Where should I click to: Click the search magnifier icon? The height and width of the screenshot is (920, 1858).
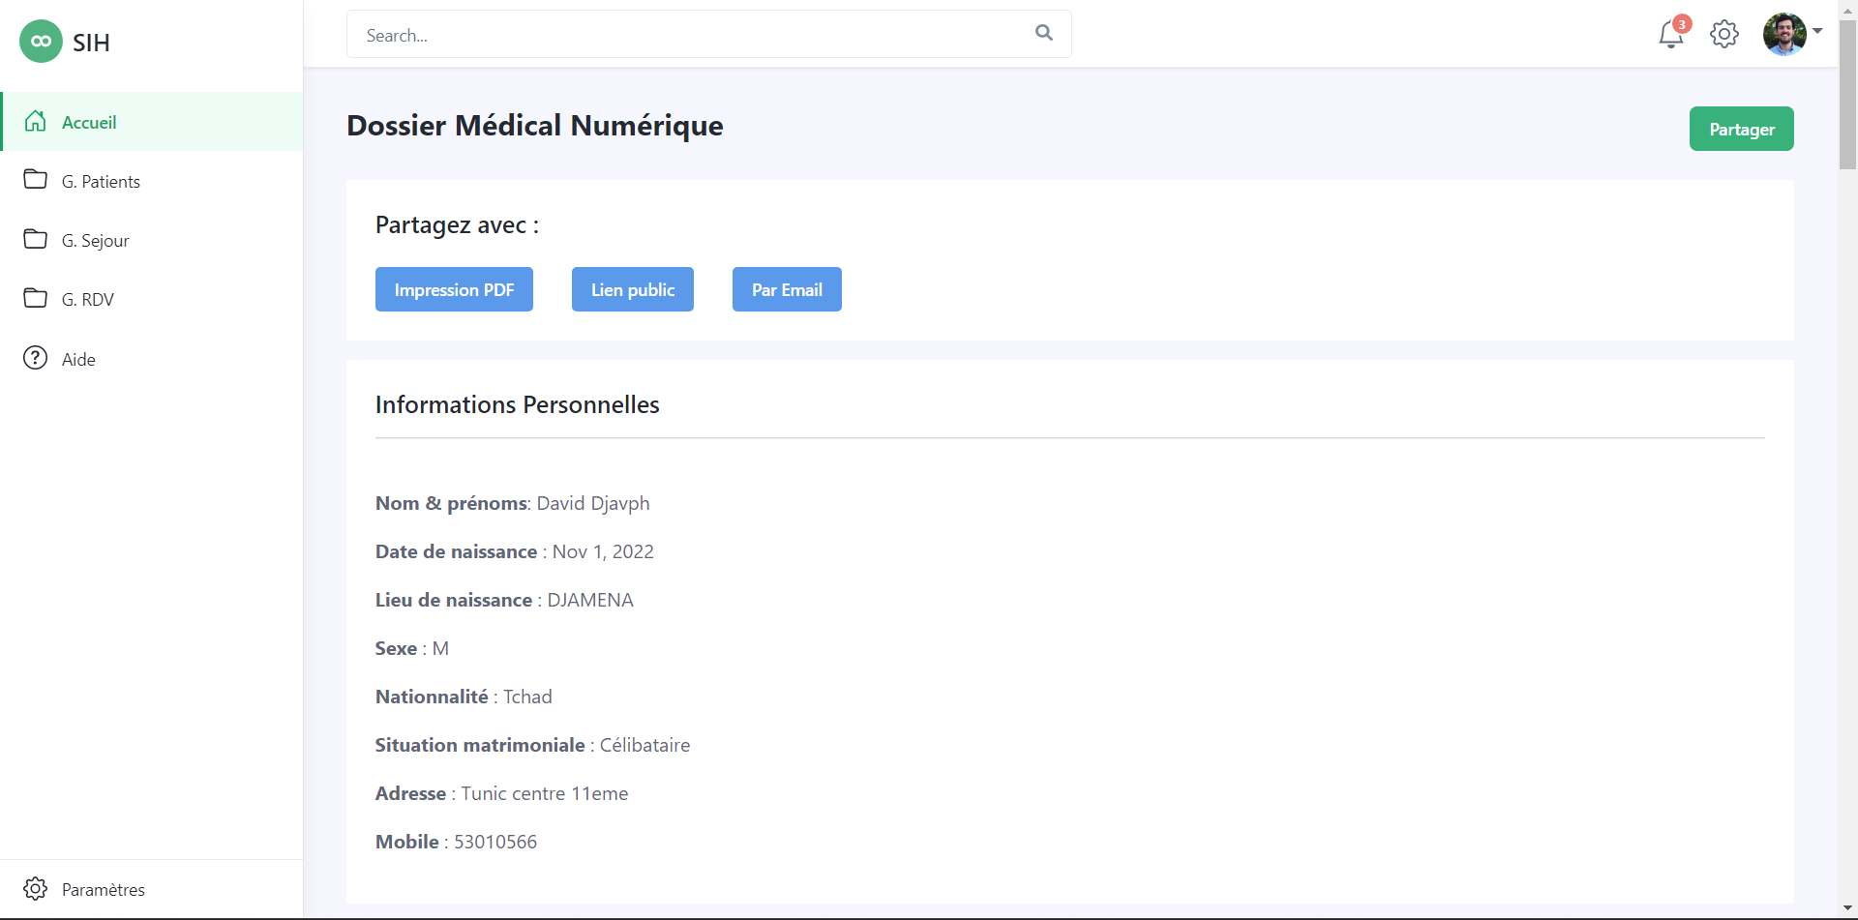[1043, 33]
